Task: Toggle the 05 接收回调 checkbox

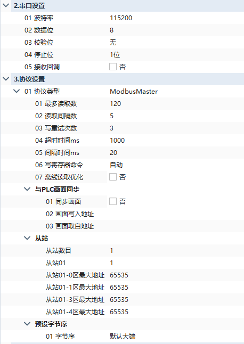Action: click(x=113, y=67)
